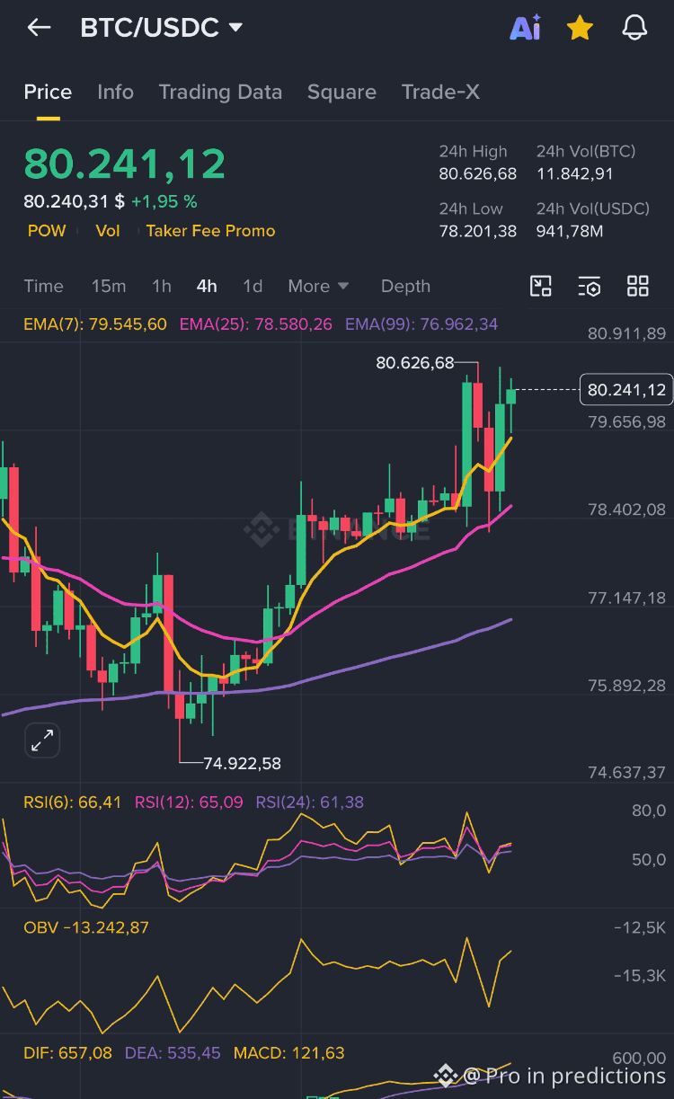Expand the More intervals dropdown
This screenshot has height=1099, width=674.
click(x=318, y=287)
